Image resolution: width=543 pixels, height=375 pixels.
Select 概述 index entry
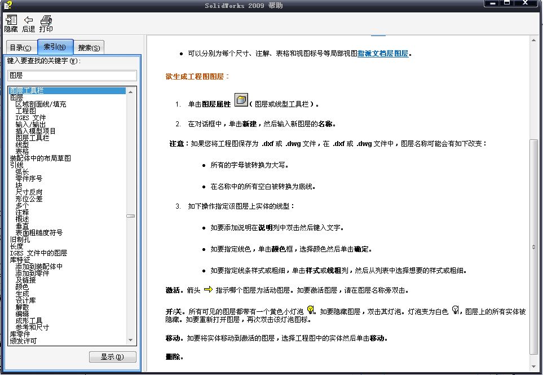(22, 219)
